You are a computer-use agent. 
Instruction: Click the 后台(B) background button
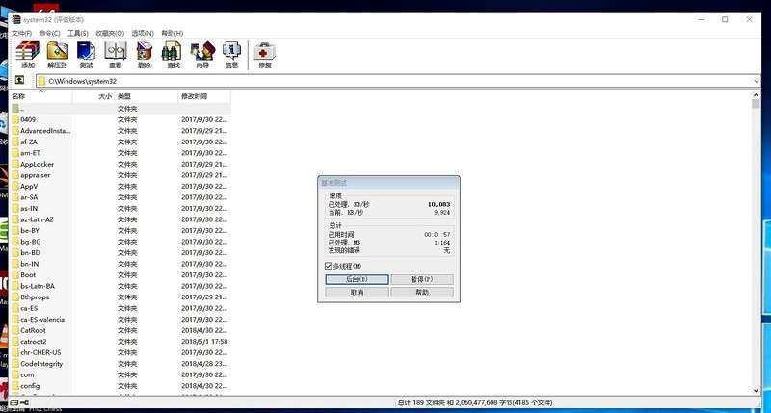pos(357,279)
